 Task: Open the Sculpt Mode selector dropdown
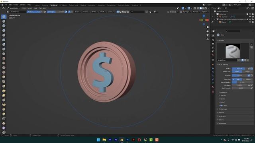[x=14, y=8]
